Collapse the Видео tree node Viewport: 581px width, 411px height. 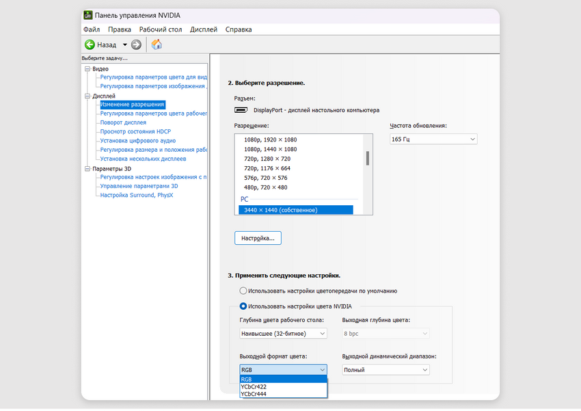87,69
